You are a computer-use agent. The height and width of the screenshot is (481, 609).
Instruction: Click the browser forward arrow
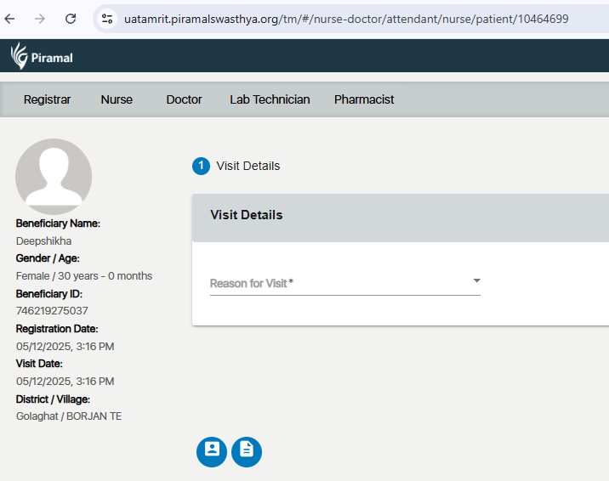pyautogui.click(x=40, y=18)
